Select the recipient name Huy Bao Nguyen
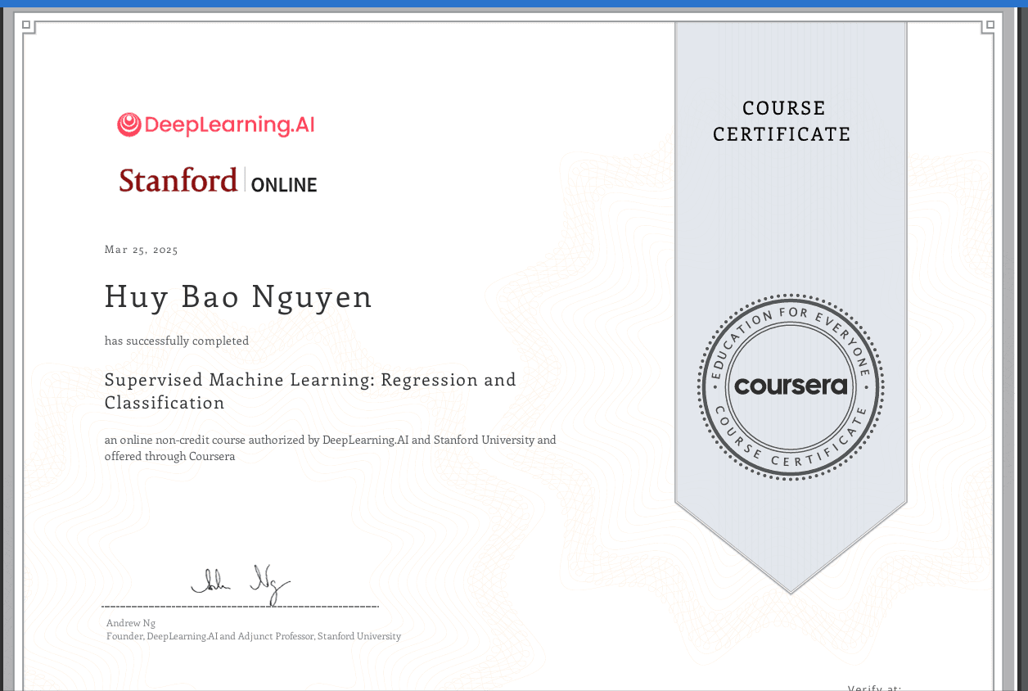Viewport: 1028px width, 691px height. pyautogui.click(x=238, y=297)
